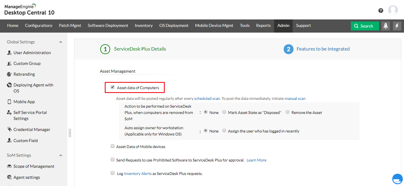Switch to the Reports tab
Image resolution: width=404 pixels, height=186 pixels.
coord(263,26)
